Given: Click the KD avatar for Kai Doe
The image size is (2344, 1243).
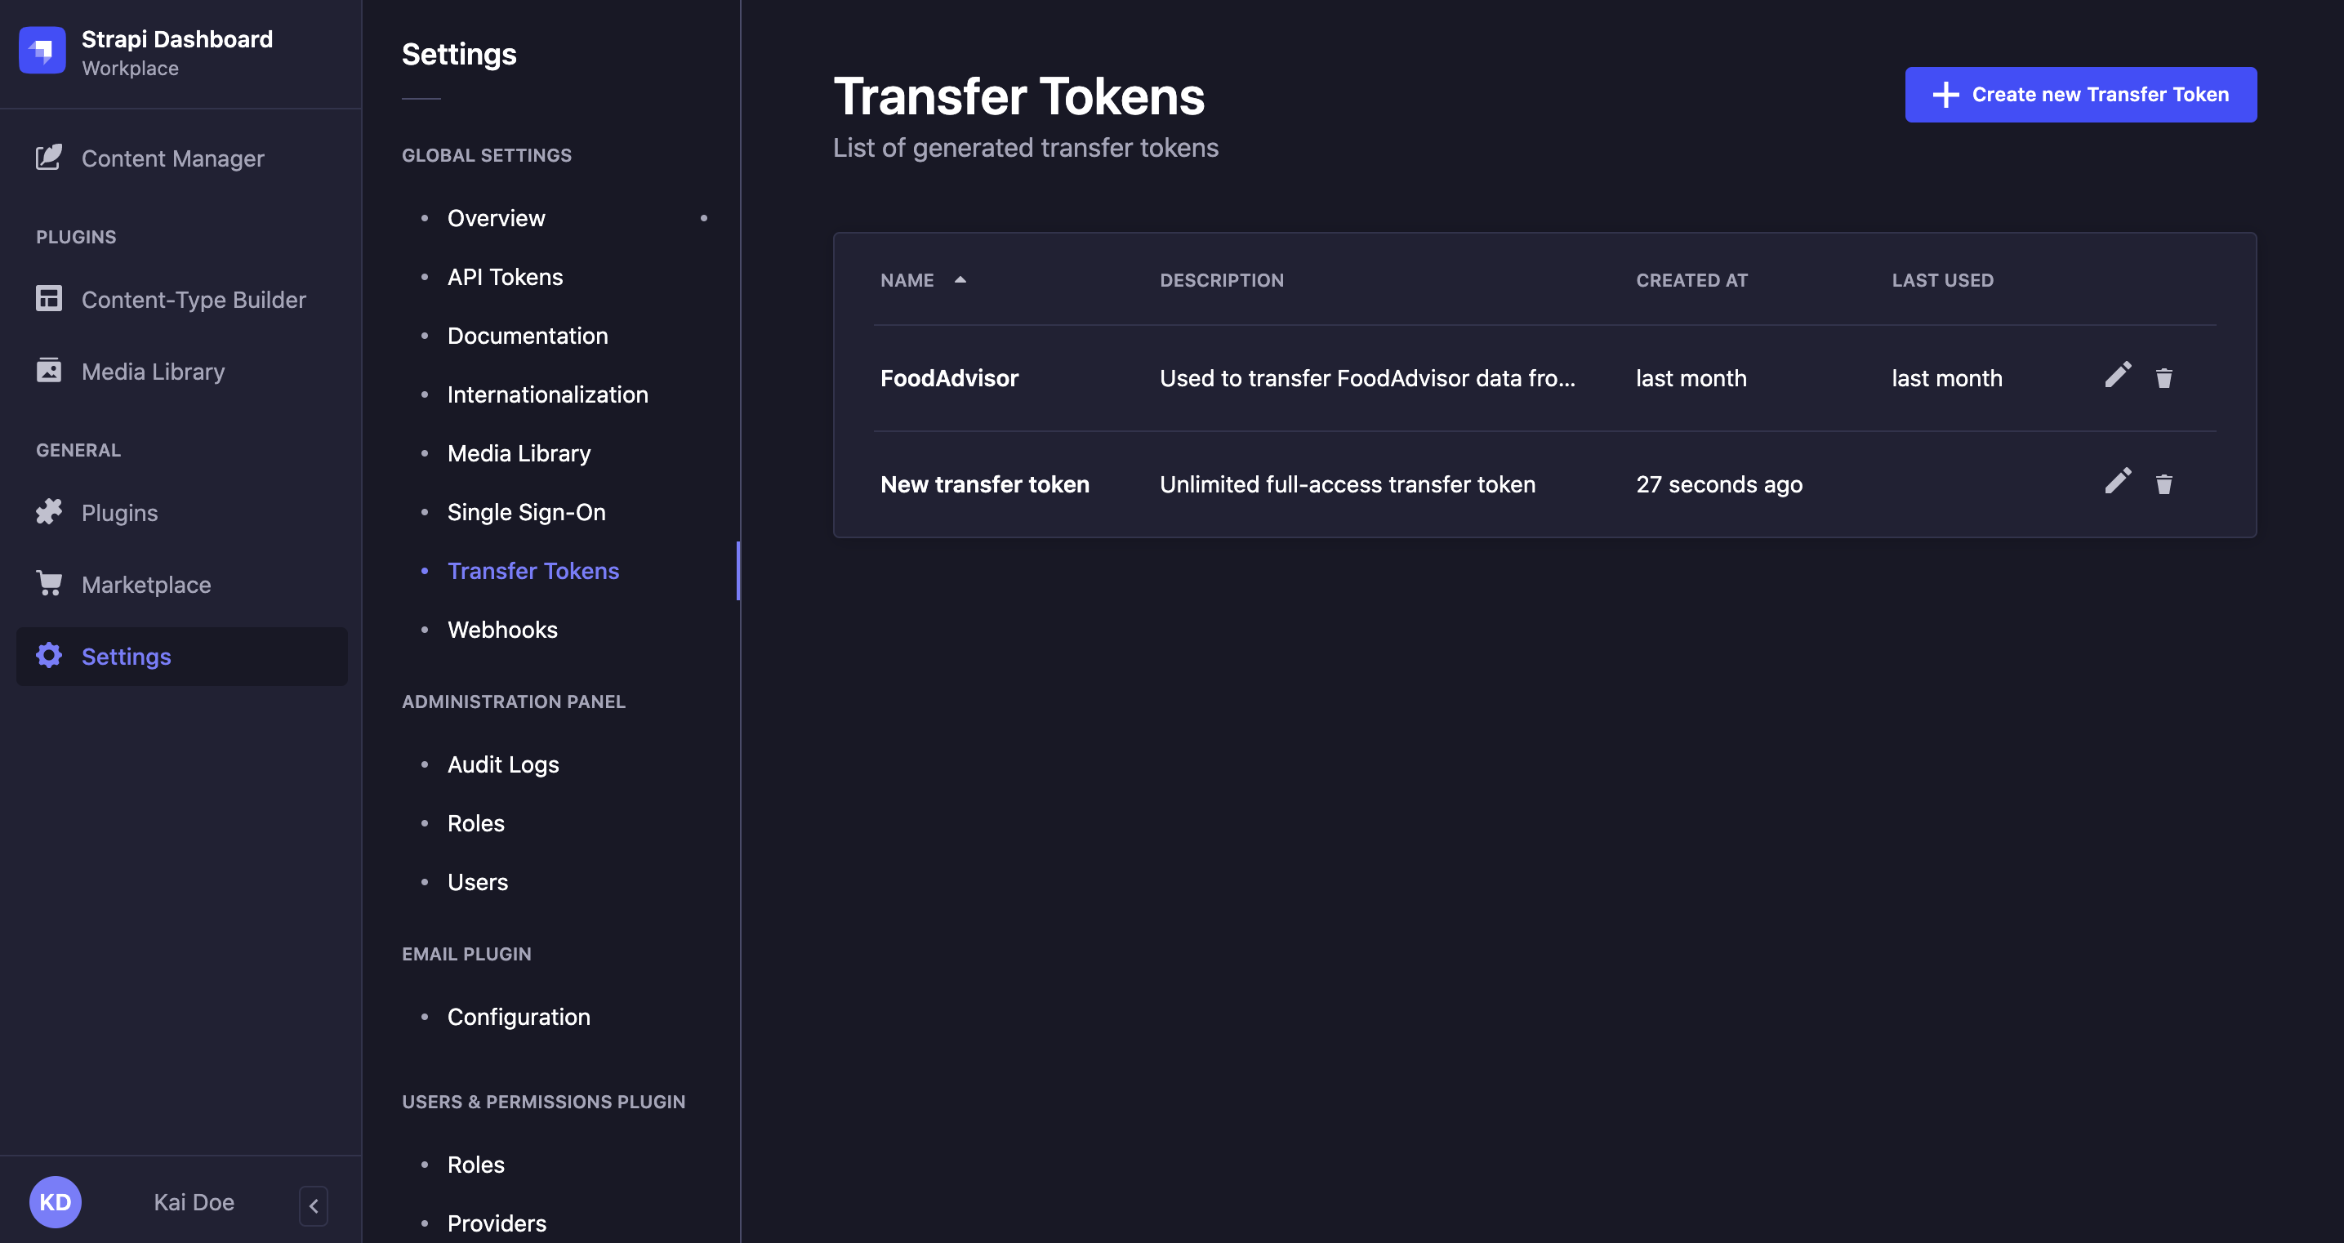Looking at the screenshot, I should tap(55, 1201).
